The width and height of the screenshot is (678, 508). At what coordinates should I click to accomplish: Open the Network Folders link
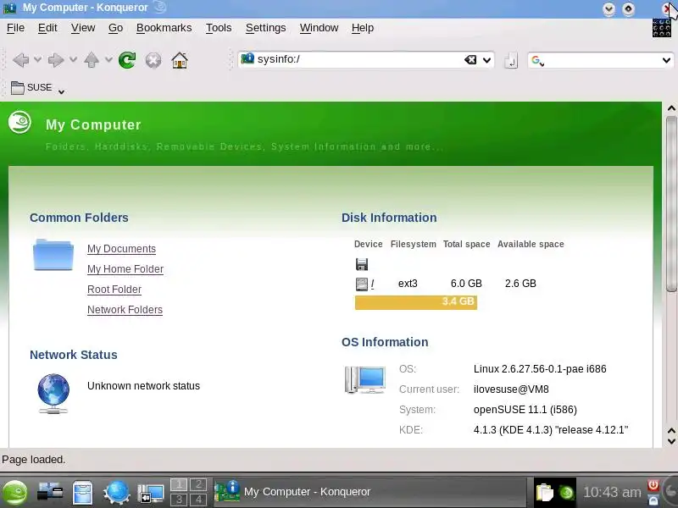click(x=125, y=310)
